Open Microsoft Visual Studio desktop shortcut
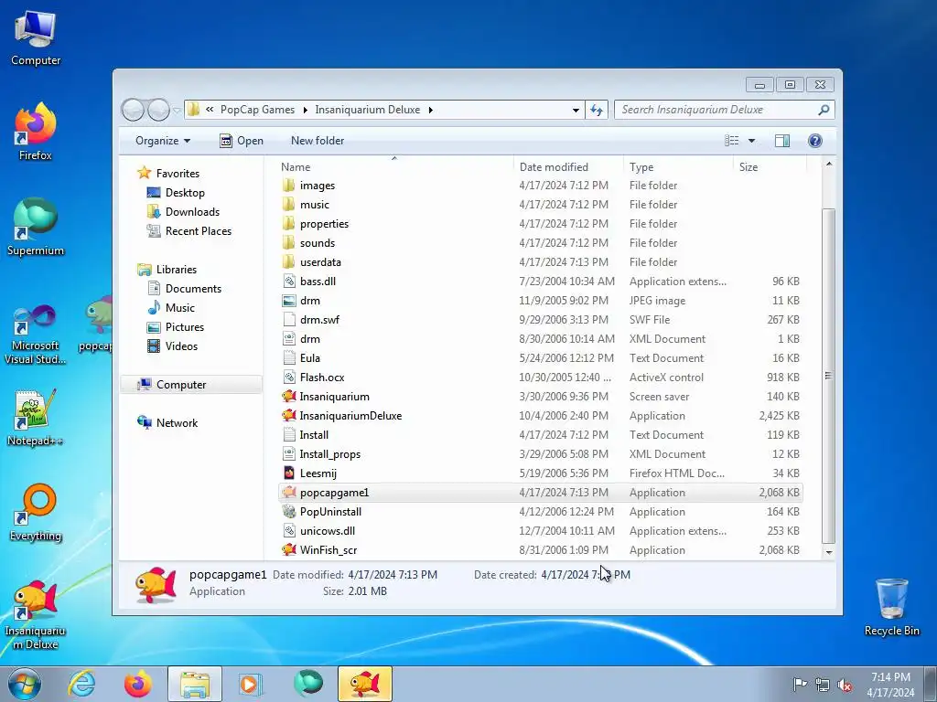The image size is (937, 702). point(36,334)
